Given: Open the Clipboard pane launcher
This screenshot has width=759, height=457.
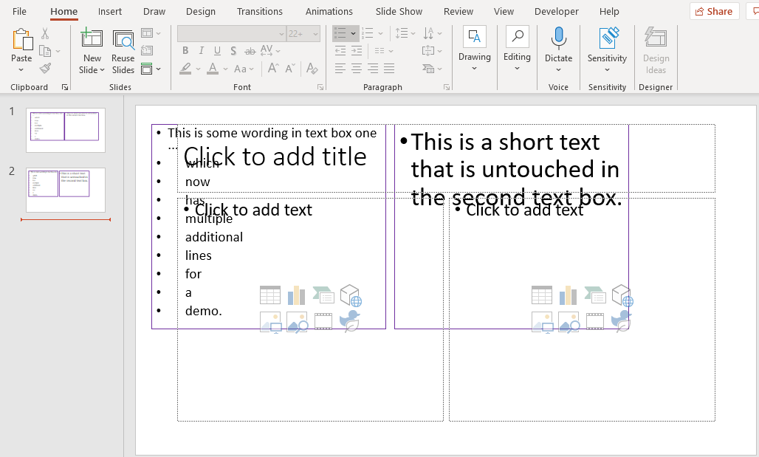Looking at the screenshot, I should (x=65, y=87).
